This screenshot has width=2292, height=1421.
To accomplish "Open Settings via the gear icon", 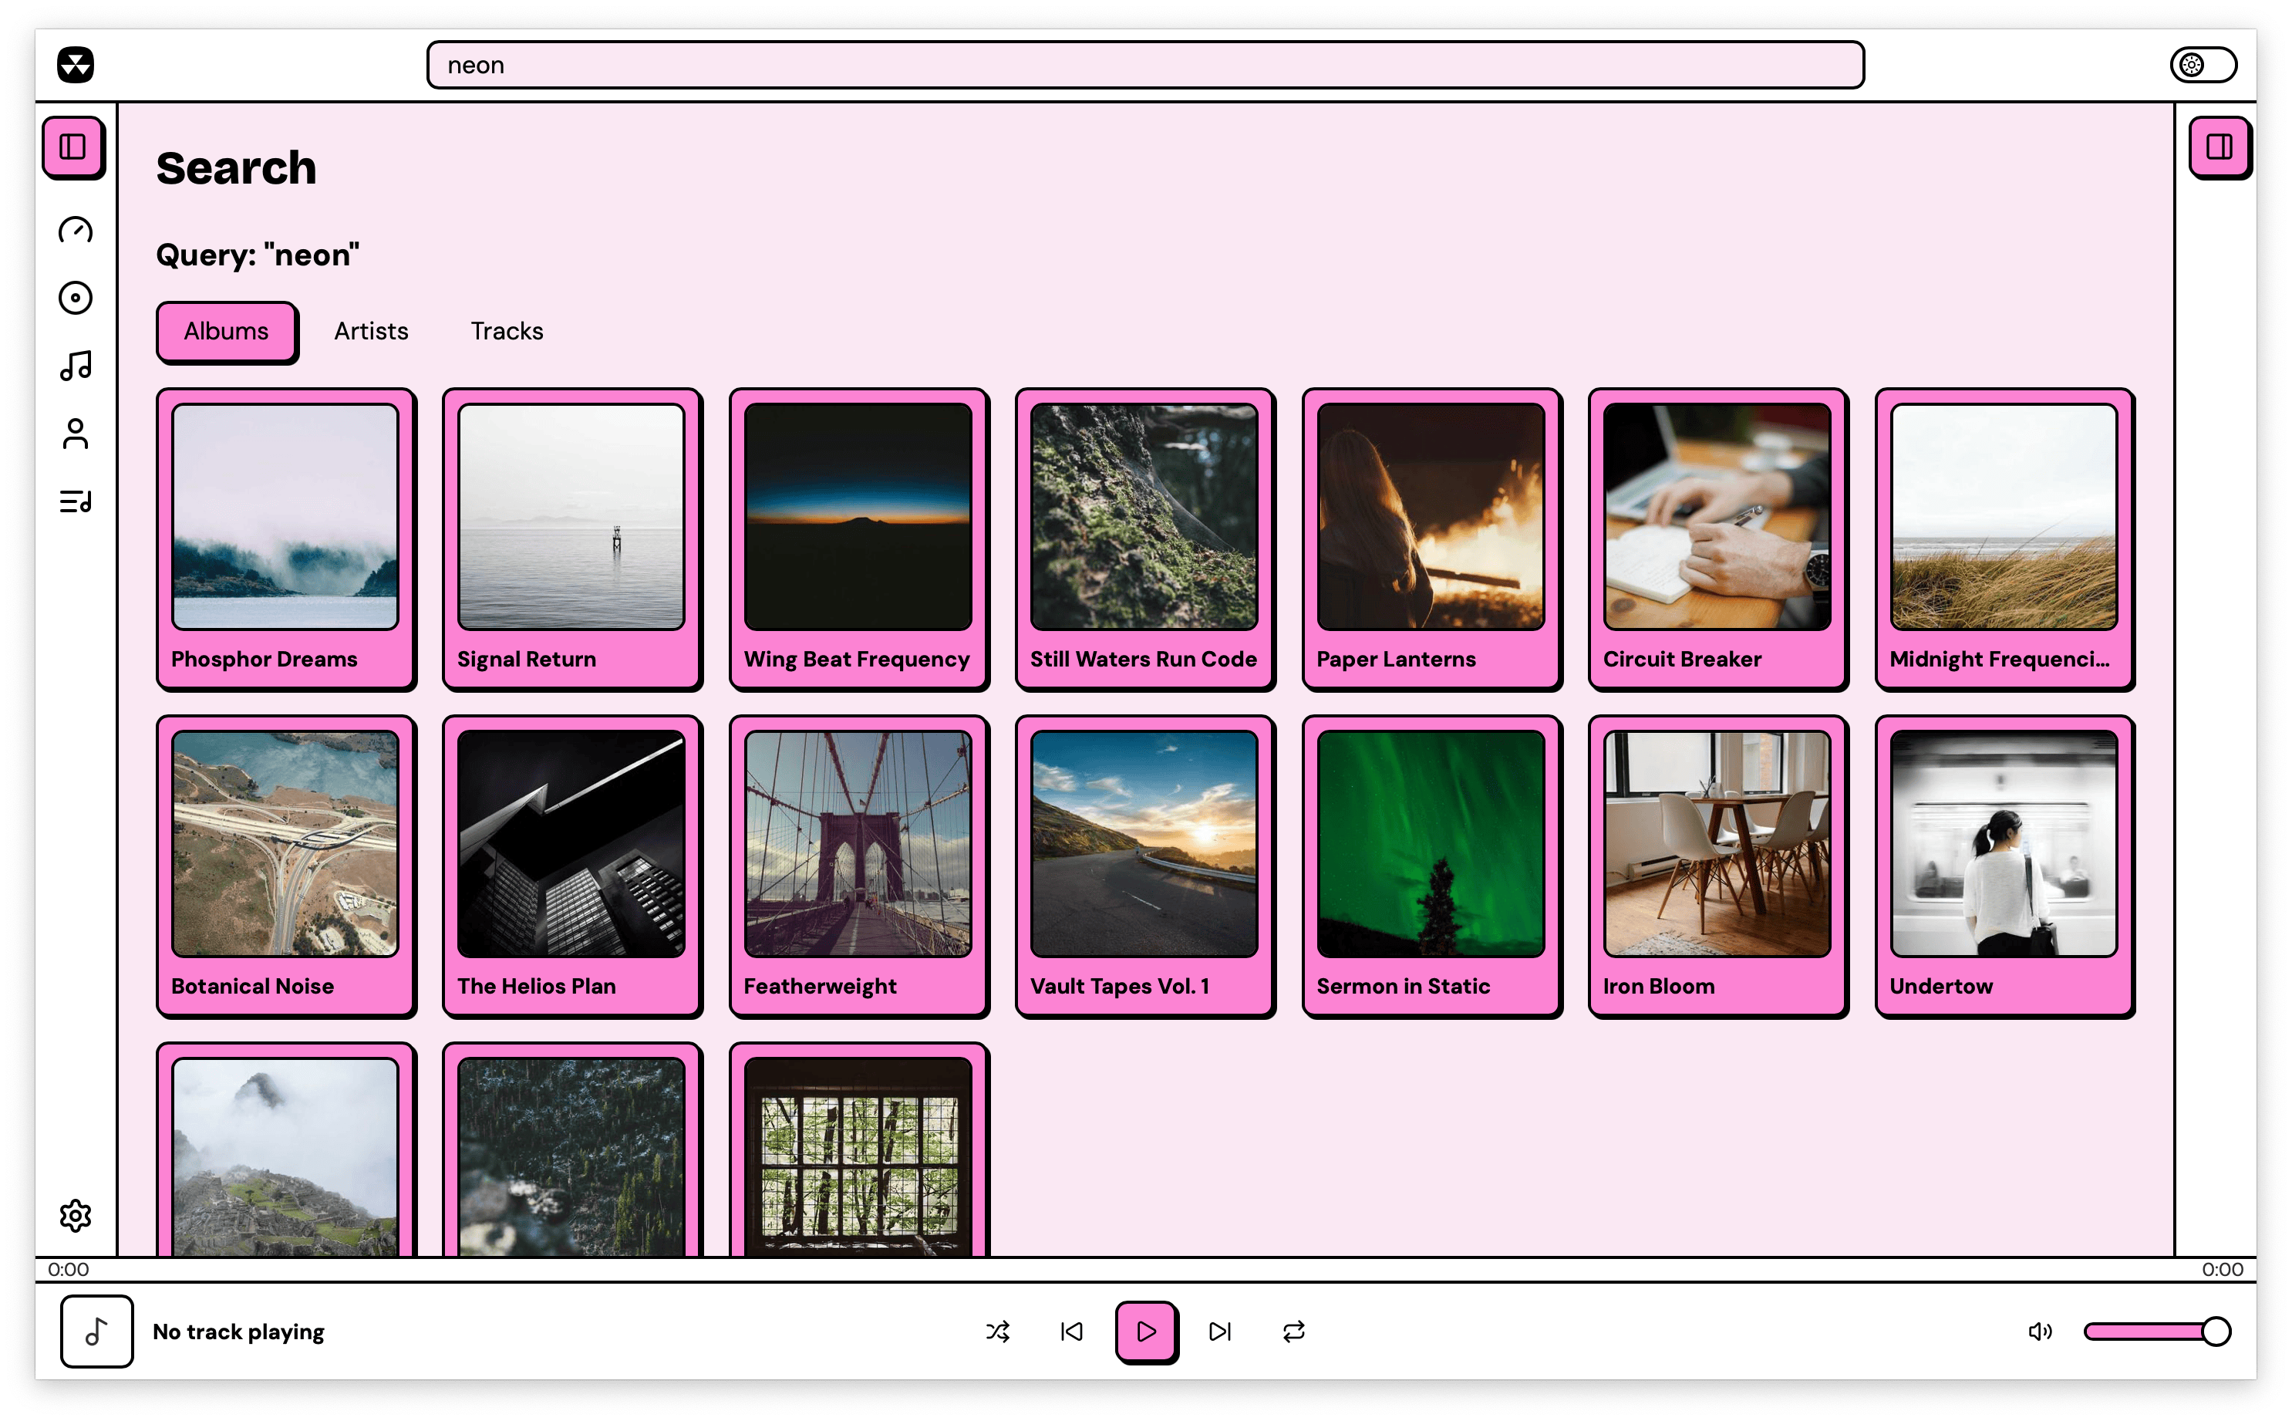I will [75, 1215].
